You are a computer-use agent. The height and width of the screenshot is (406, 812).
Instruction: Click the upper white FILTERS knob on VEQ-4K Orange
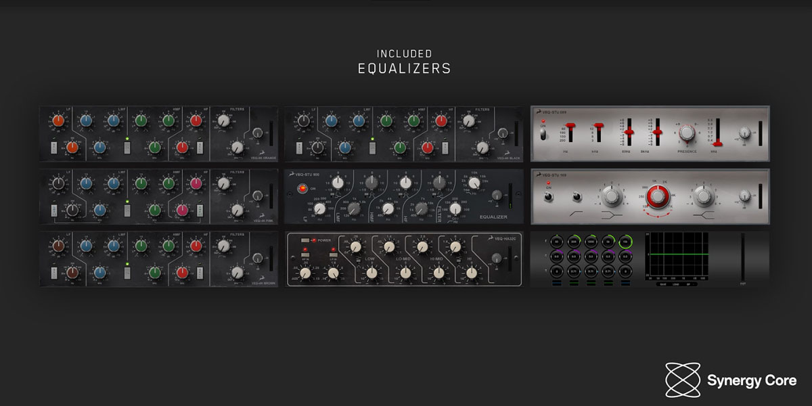pyautogui.click(x=223, y=120)
